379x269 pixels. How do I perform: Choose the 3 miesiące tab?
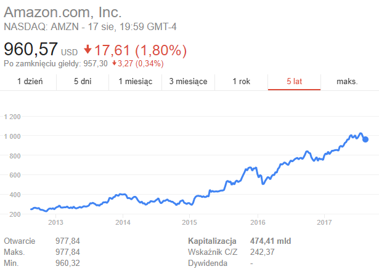189,82
